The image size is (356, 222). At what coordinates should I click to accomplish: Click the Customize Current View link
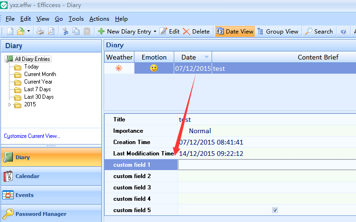click(32, 136)
